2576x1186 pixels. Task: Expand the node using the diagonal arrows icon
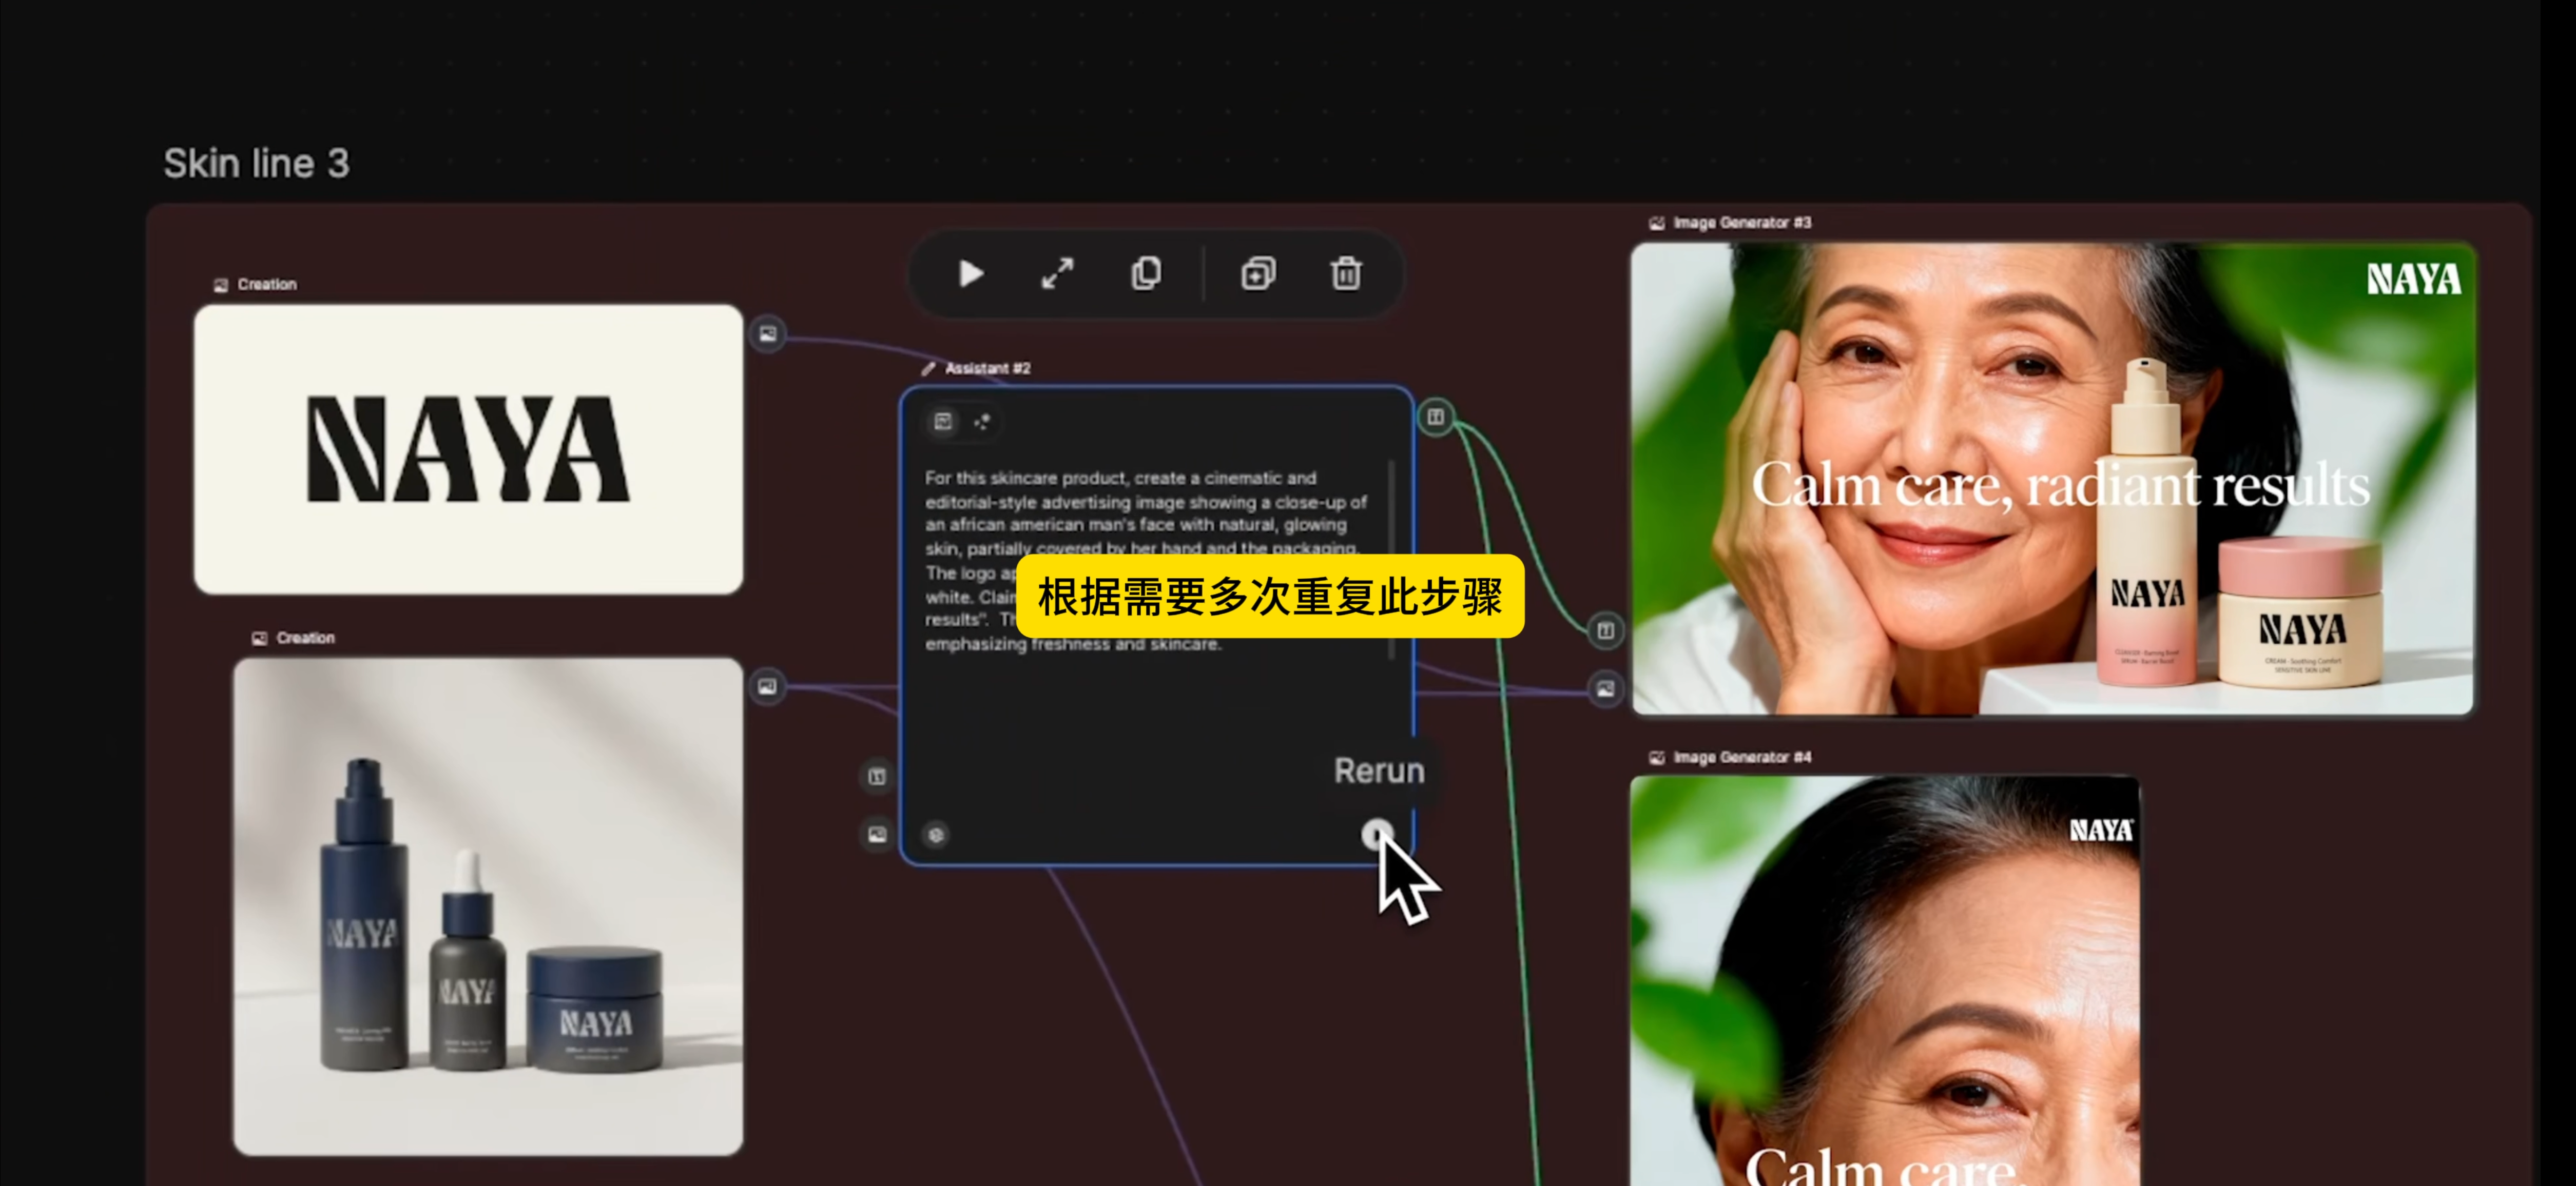(1057, 274)
